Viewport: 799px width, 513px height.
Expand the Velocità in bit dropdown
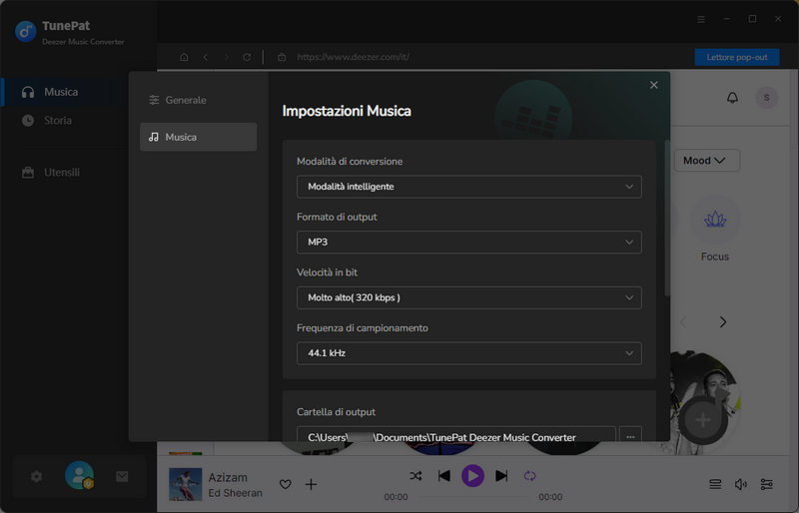click(x=468, y=297)
